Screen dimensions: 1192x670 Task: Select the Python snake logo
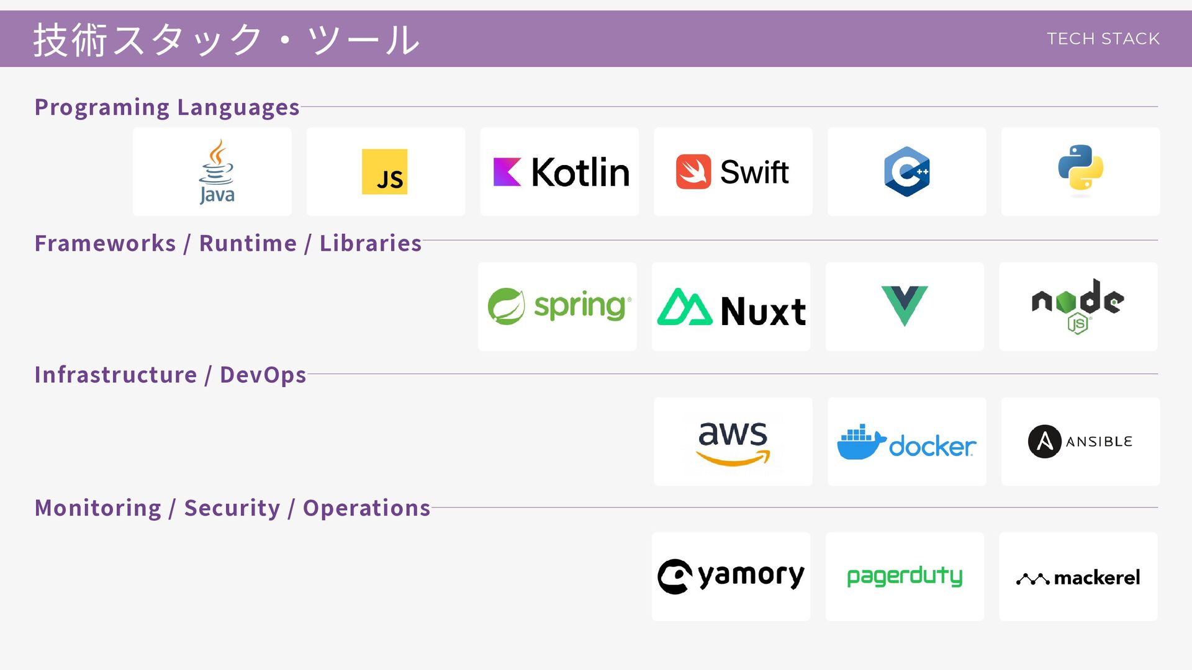(x=1080, y=170)
